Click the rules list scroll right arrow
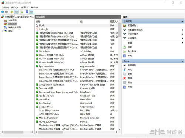The width and height of the screenshot is (185, 138). pyautogui.click(x=117, y=132)
